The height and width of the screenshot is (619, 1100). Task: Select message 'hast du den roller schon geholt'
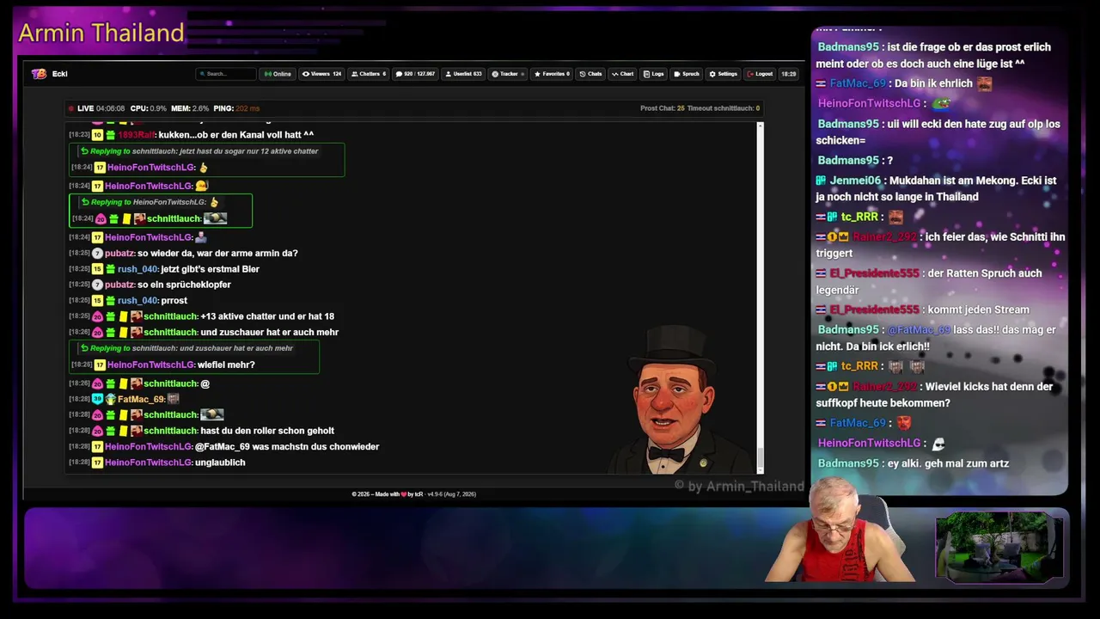(267, 431)
